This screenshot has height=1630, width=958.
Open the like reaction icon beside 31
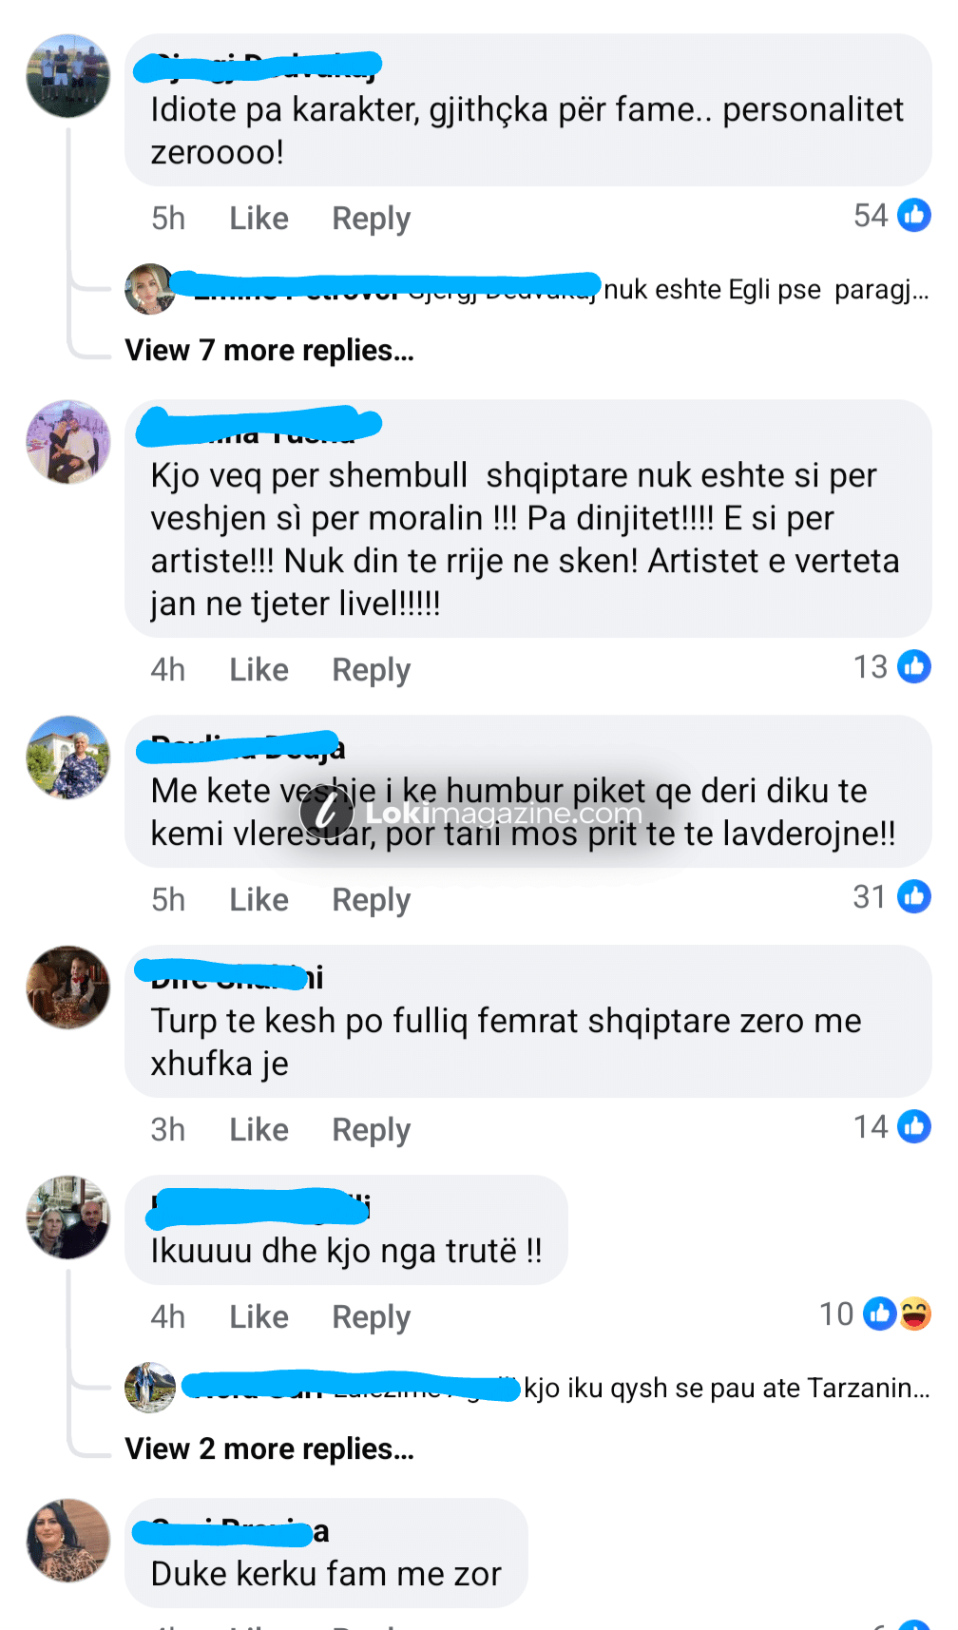coord(914,897)
